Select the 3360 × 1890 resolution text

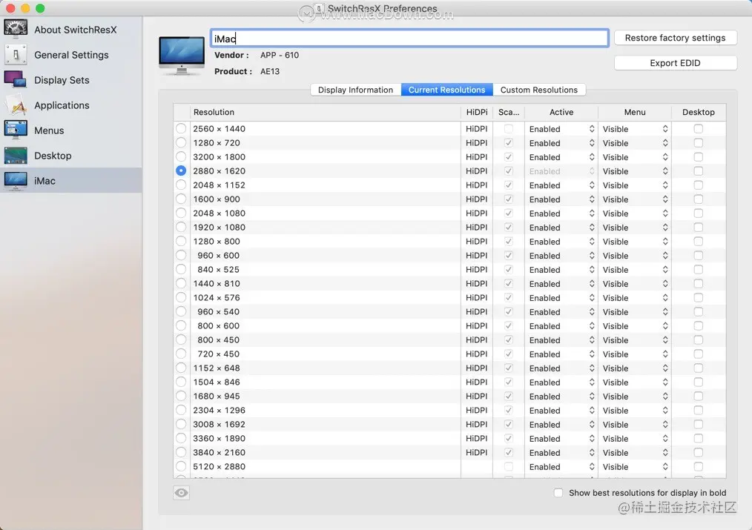click(220, 439)
